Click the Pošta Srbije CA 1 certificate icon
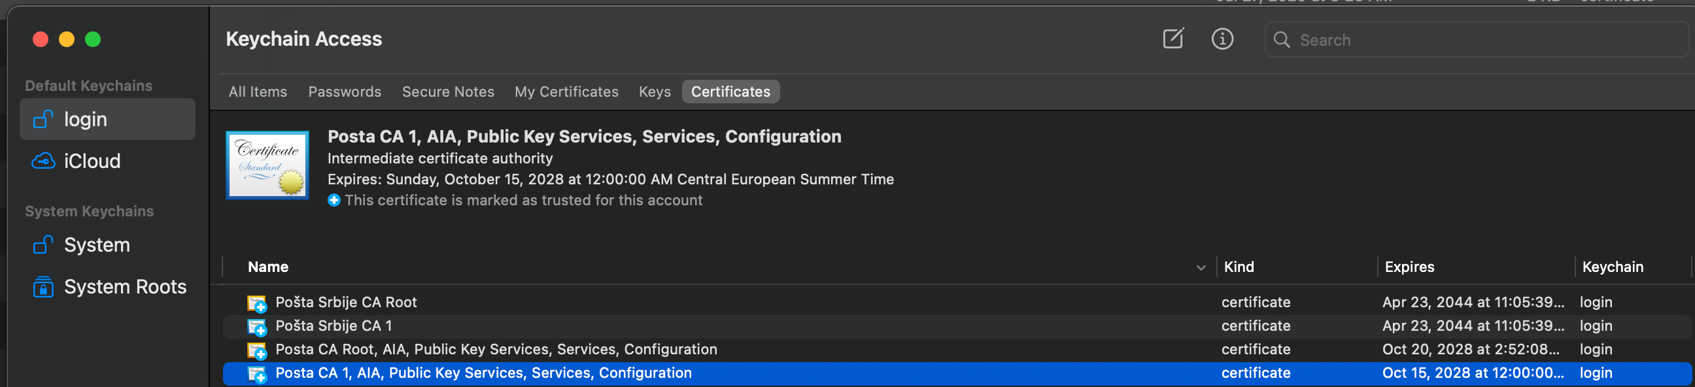Image resolution: width=1695 pixels, height=387 pixels. click(256, 326)
